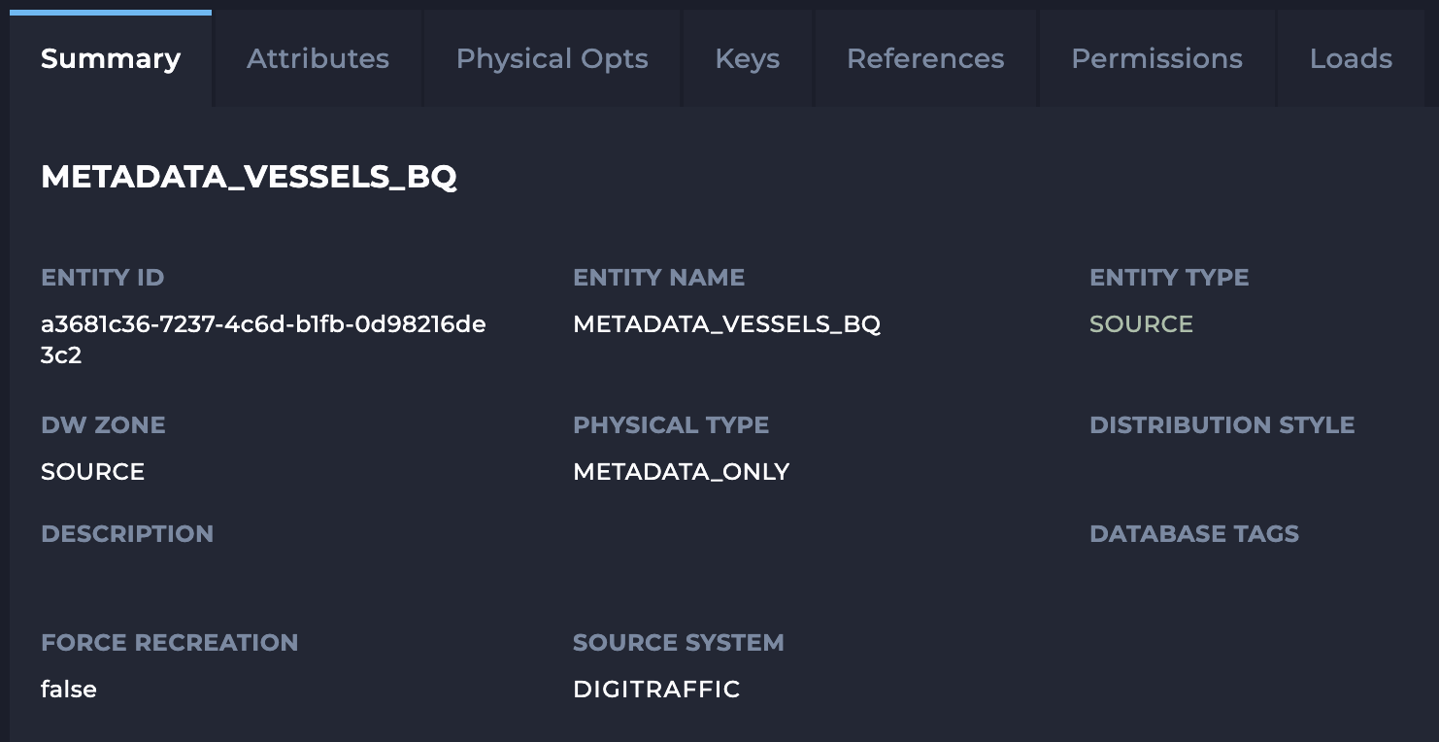Open the Attributes tab

(x=318, y=59)
